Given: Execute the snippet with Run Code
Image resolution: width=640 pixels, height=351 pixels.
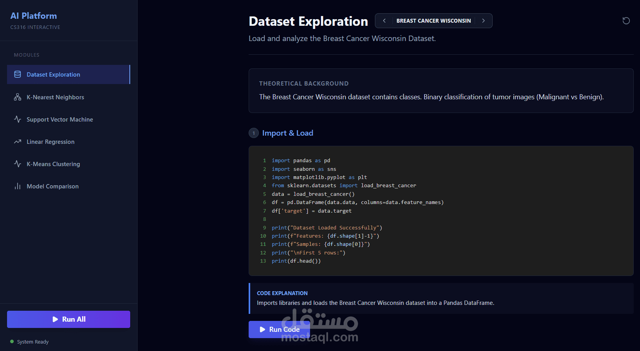Looking at the screenshot, I should (279, 330).
